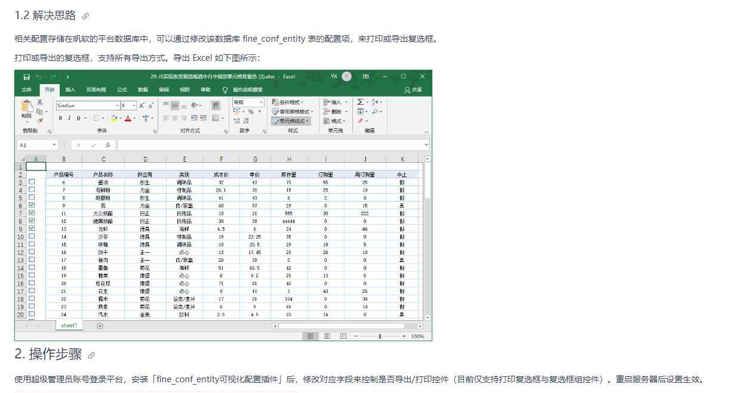Switch to Page Layout view icon

[327, 336]
